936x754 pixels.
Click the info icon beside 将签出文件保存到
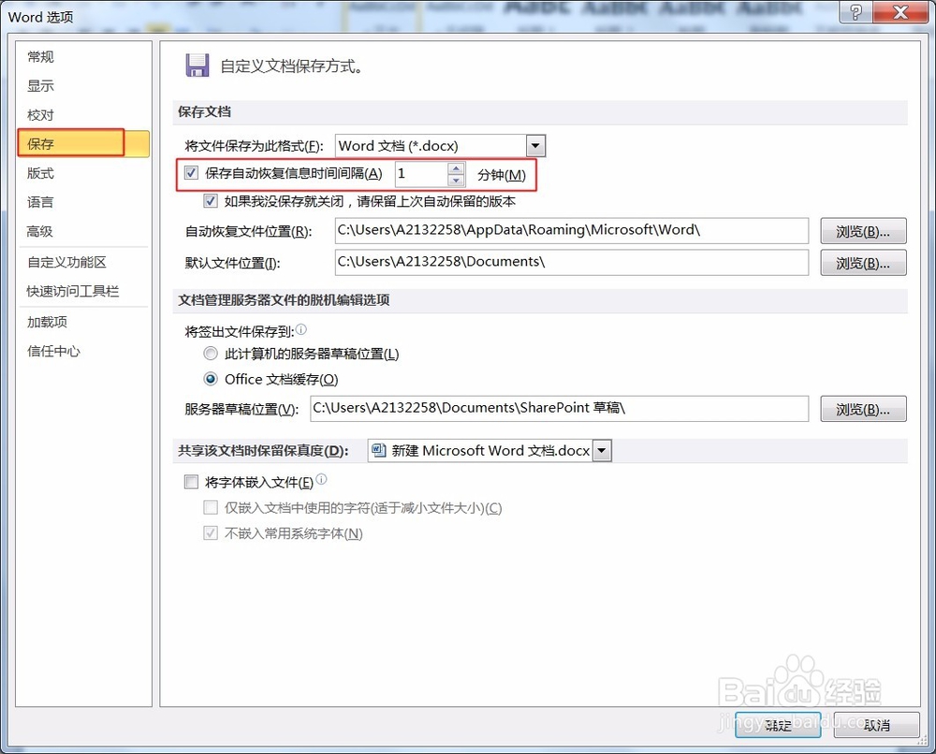click(301, 329)
